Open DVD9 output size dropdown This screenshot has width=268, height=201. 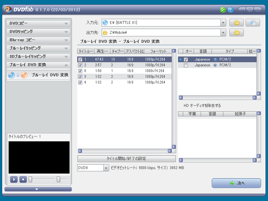point(106,168)
